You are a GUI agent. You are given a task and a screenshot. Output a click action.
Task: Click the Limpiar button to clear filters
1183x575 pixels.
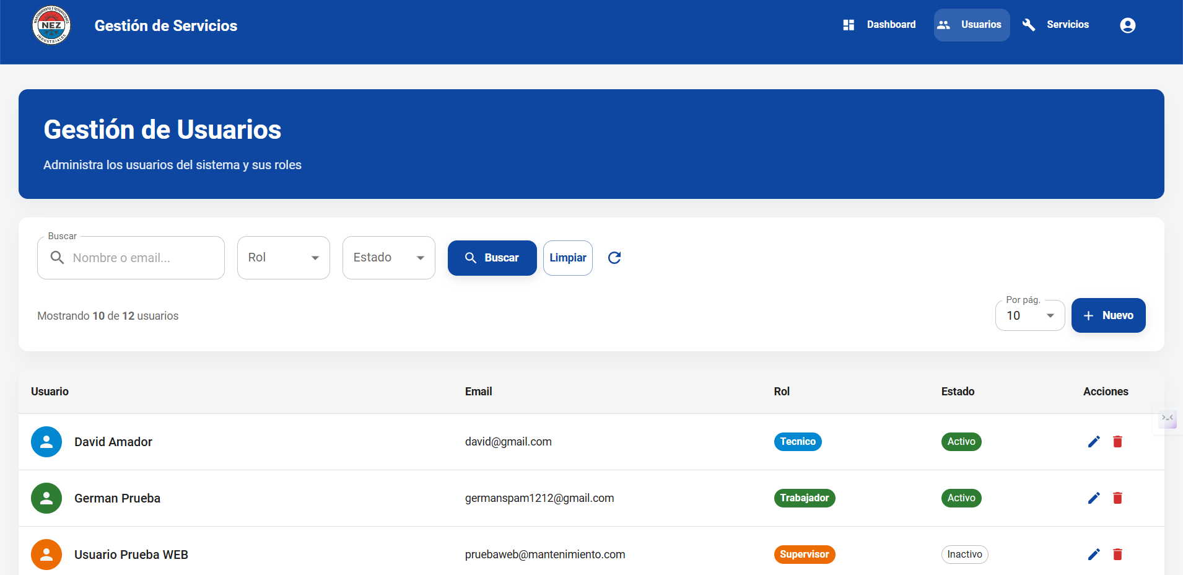[567, 258]
